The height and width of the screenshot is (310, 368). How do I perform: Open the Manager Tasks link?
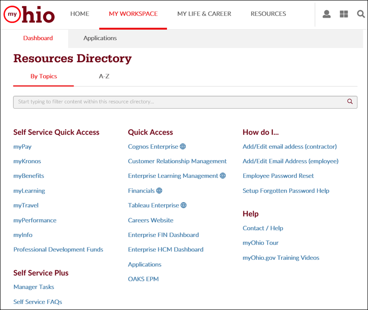34,287
